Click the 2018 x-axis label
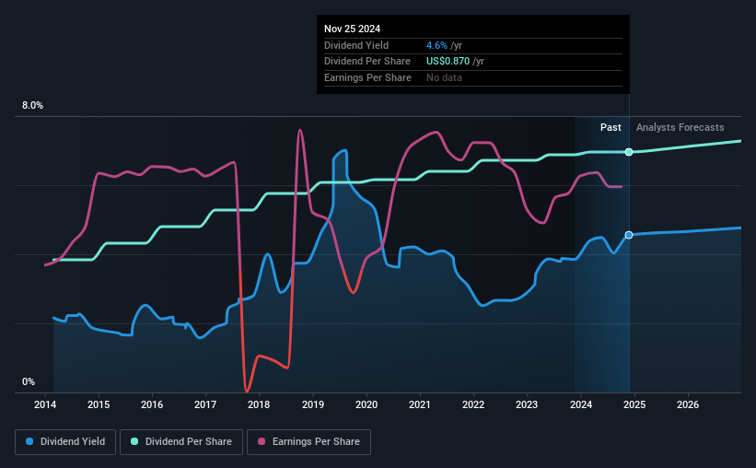756x468 pixels. point(259,404)
